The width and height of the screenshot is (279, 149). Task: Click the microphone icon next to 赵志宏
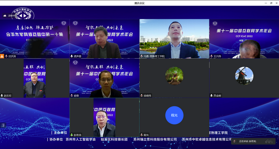2,96
